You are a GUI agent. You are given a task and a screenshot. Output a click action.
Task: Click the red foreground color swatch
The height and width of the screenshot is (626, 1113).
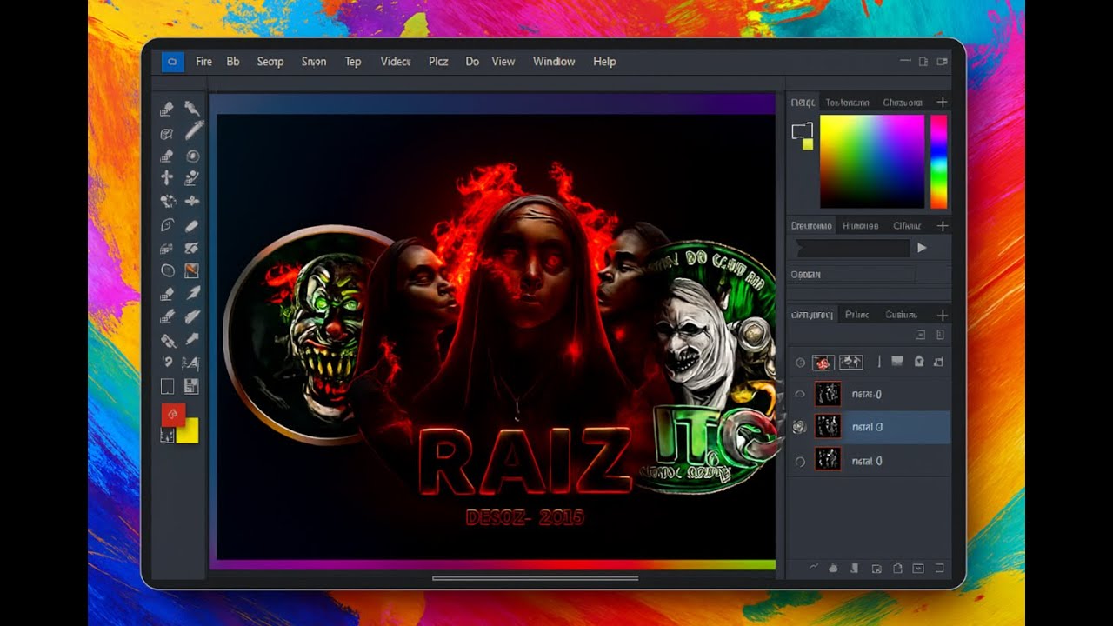coord(172,415)
